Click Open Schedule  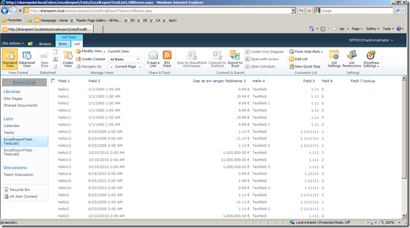pos(260,67)
